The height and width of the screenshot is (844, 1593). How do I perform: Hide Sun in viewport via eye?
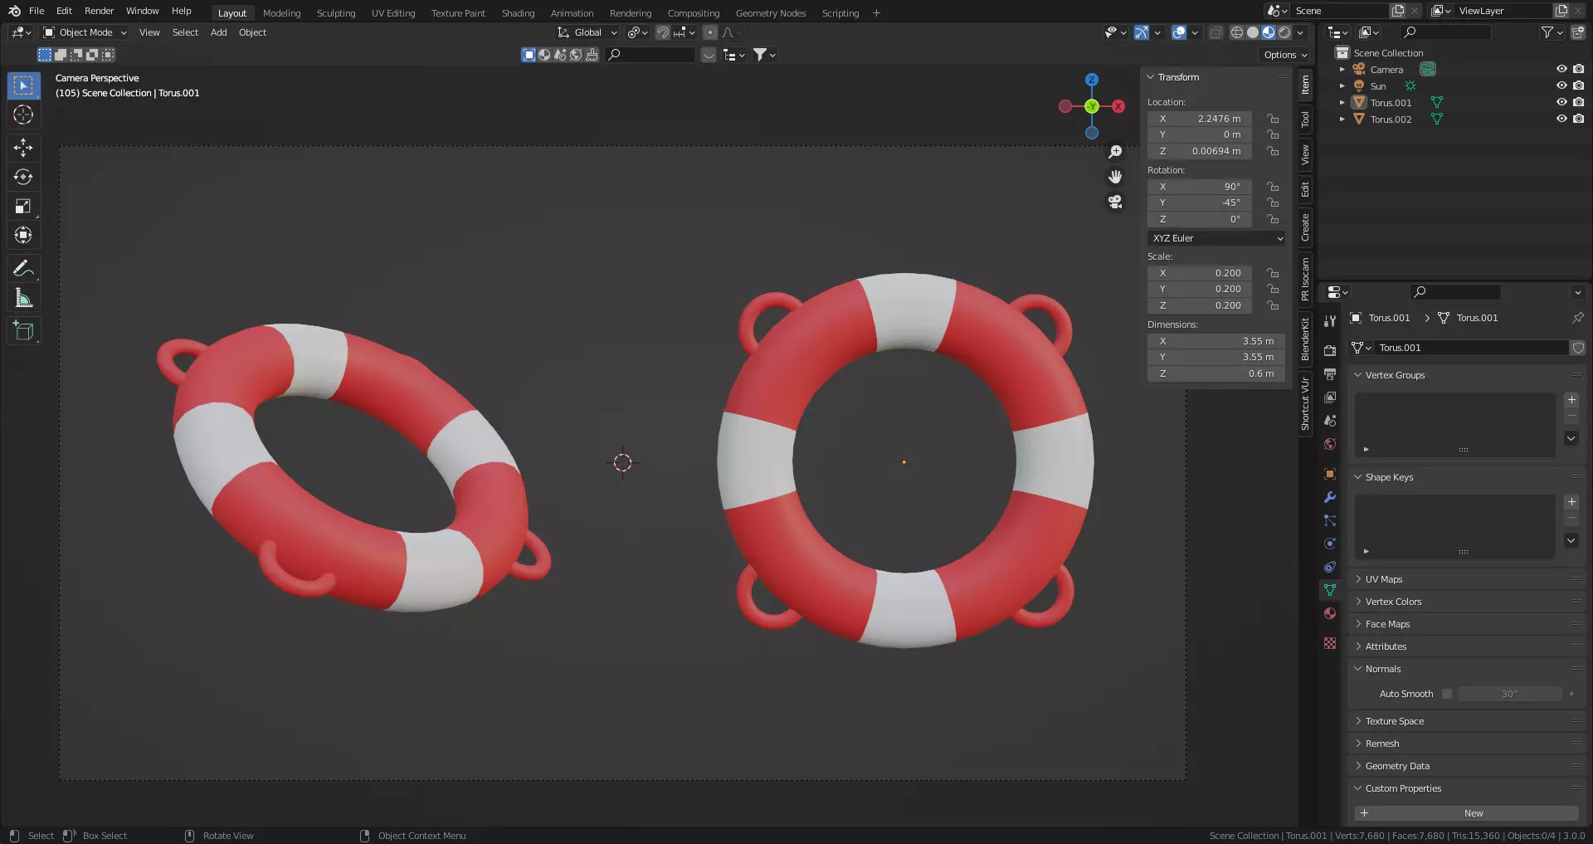point(1561,86)
